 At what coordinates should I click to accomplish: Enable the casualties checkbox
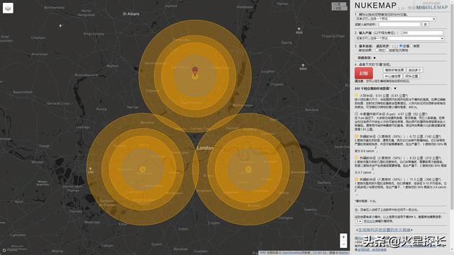377,50
